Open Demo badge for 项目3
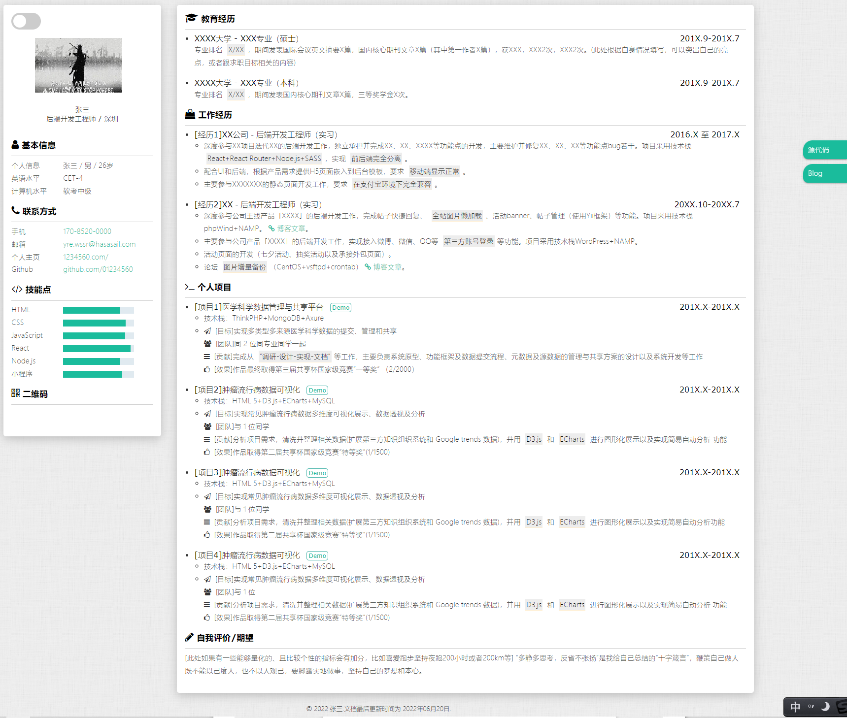 coord(317,473)
